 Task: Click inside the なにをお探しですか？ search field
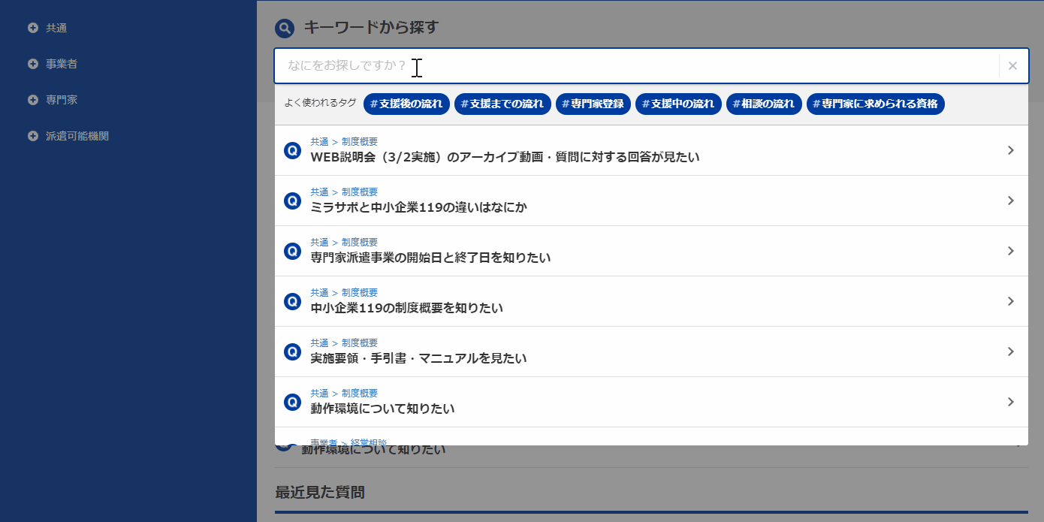click(x=526, y=65)
